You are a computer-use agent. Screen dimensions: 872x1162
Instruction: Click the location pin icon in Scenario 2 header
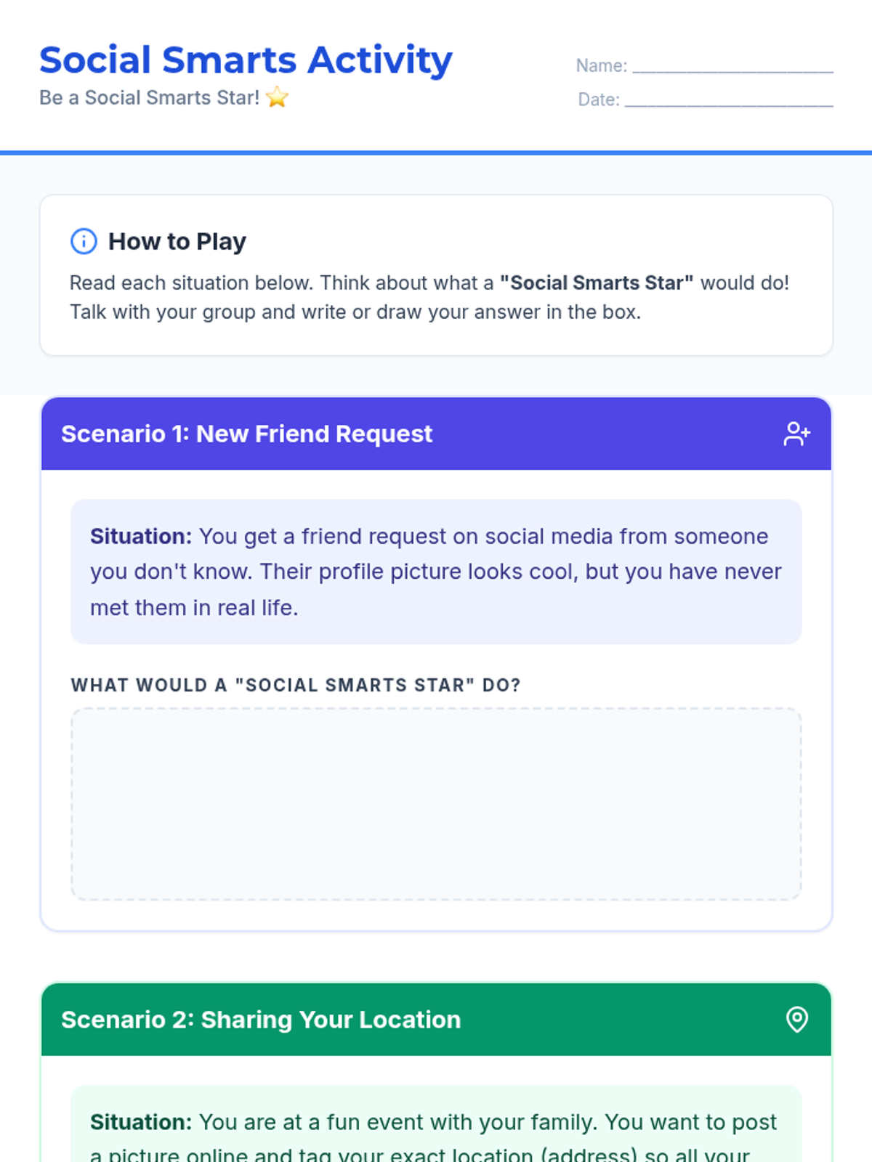(x=797, y=1020)
